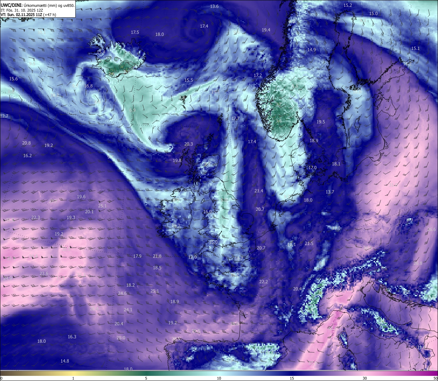
Task: Select the 21.5 value label
Action: point(309,244)
